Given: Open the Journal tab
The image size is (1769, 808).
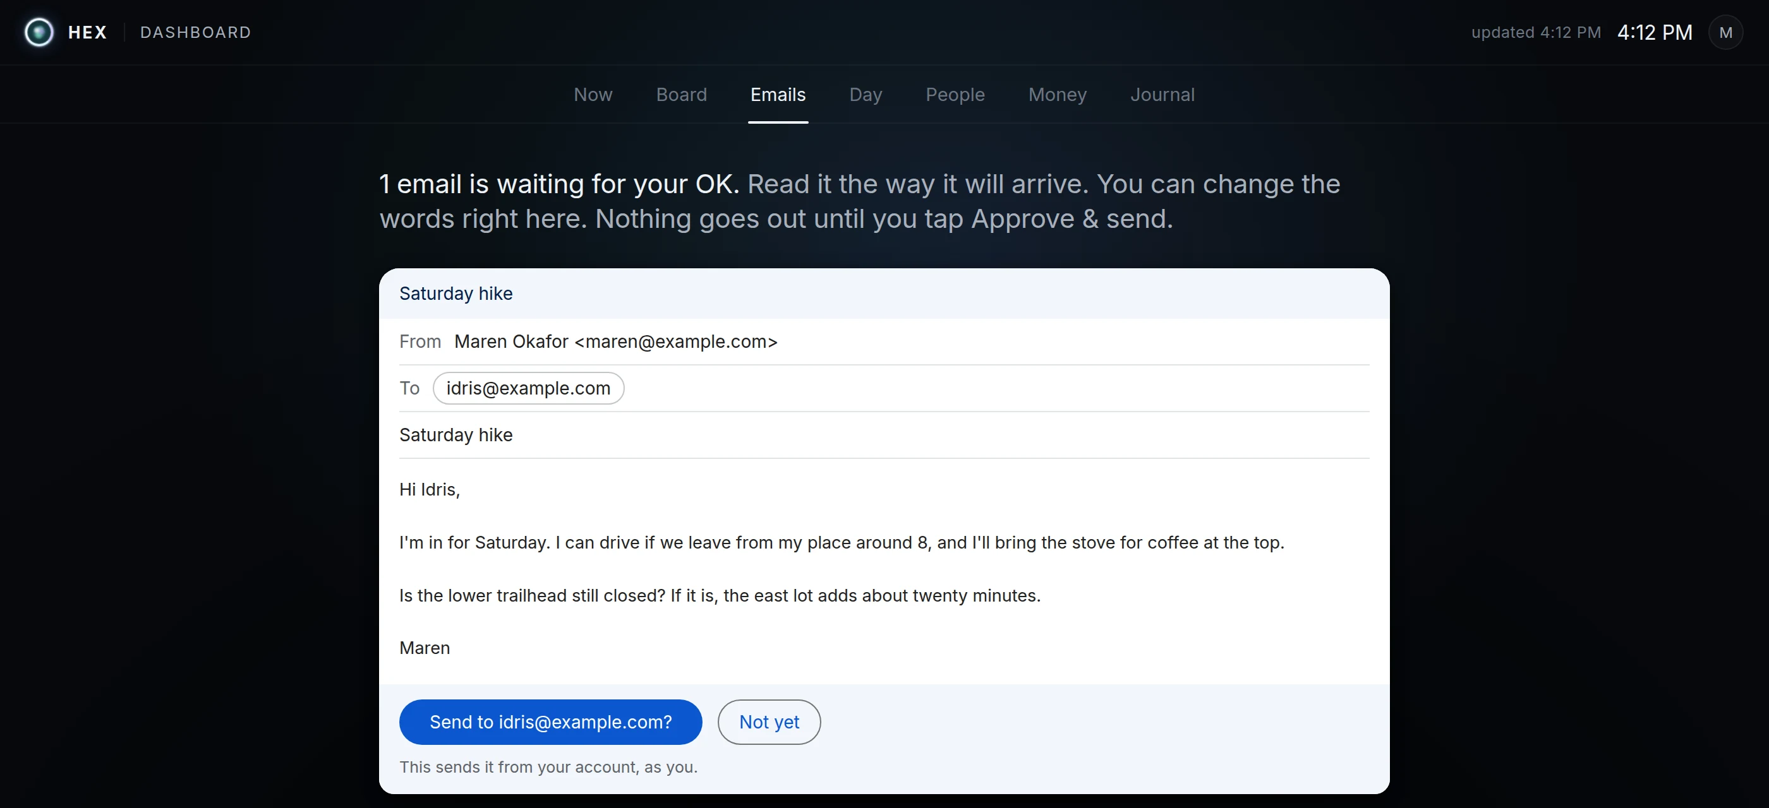Looking at the screenshot, I should click(1162, 95).
